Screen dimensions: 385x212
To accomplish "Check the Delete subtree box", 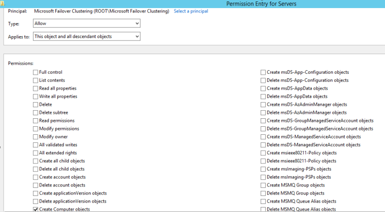I will click(36, 113).
